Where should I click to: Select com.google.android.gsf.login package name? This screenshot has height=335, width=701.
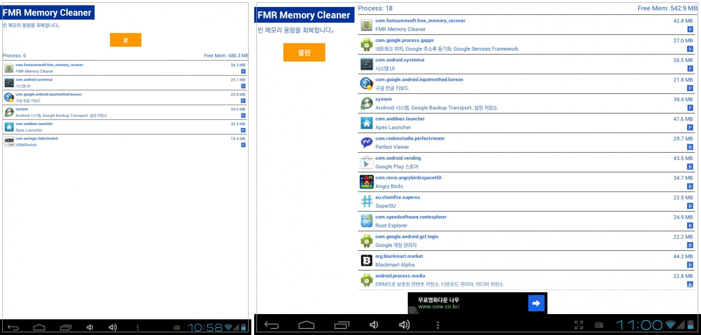pyautogui.click(x=407, y=236)
